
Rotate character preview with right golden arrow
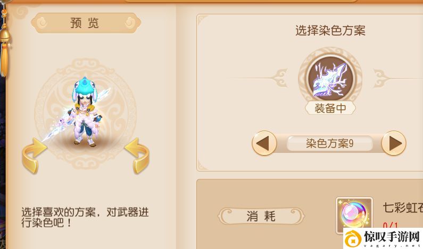point(137,156)
